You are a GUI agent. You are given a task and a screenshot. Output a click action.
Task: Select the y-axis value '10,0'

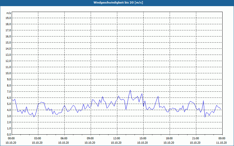coord(9,73)
